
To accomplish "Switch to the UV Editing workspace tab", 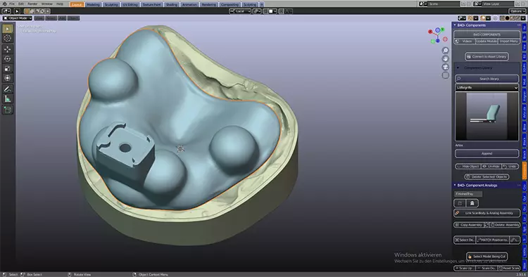I will (x=130, y=4).
